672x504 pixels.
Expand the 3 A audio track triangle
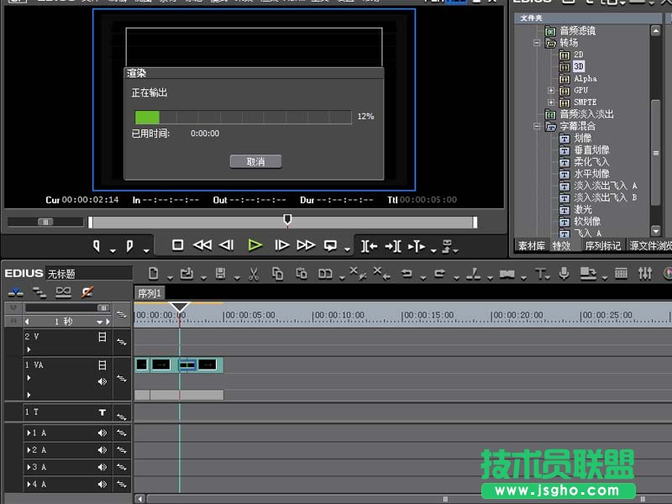(x=28, y=467)
